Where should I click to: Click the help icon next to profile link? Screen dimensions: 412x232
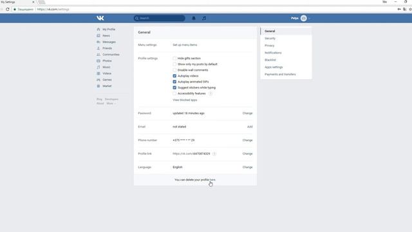tap(214, 153)
